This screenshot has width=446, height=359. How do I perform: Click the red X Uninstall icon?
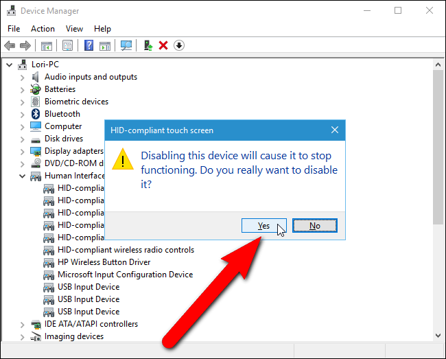[163, 45]
